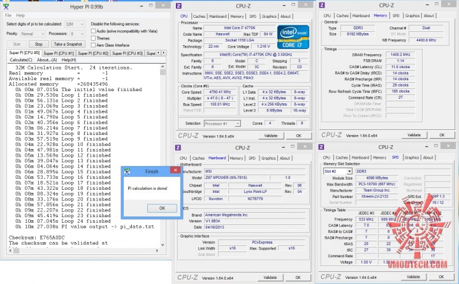The height and width of the screenshot is (284, 459).
Task: Click OK in the Finish dialog
Action: tap(162, 208)
